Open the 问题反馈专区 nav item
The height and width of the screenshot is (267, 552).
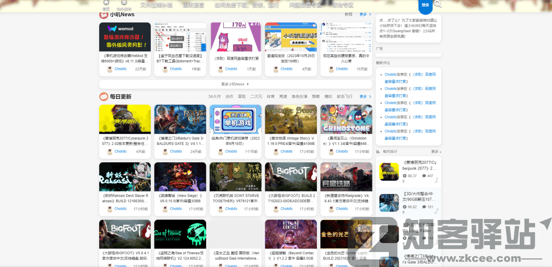click(306, 5)
